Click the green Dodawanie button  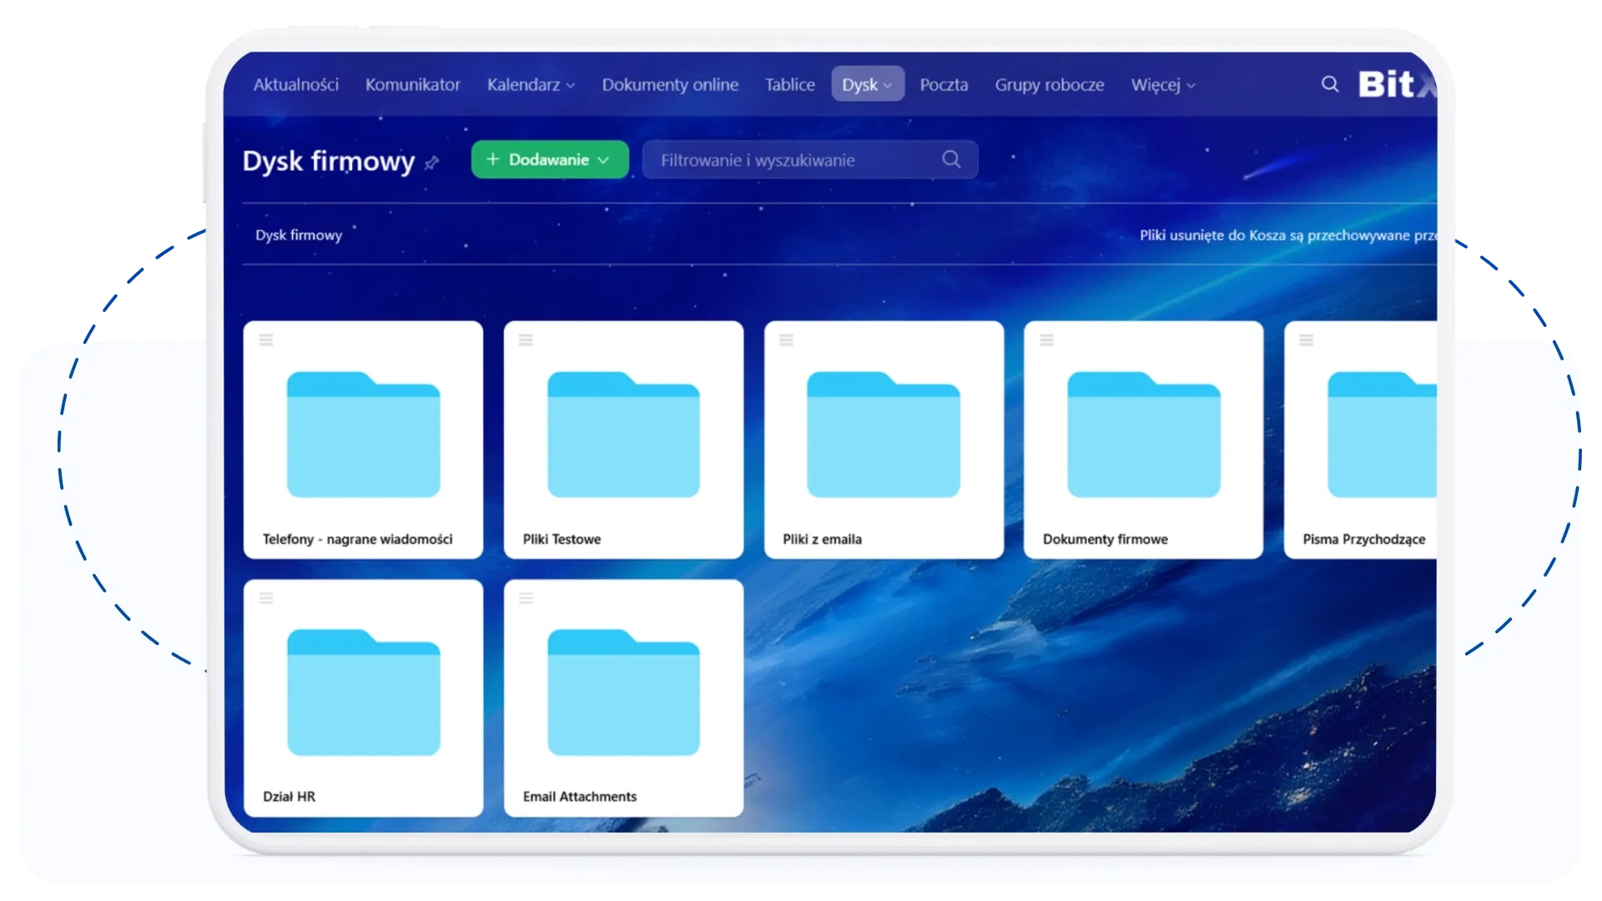[549, 159]
